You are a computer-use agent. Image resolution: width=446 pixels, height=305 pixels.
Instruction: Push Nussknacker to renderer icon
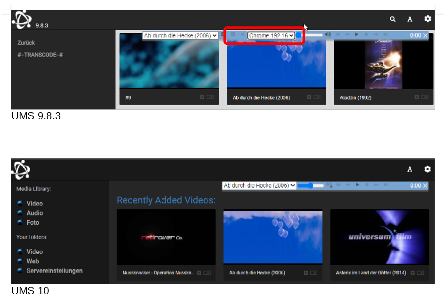(207, 273)
